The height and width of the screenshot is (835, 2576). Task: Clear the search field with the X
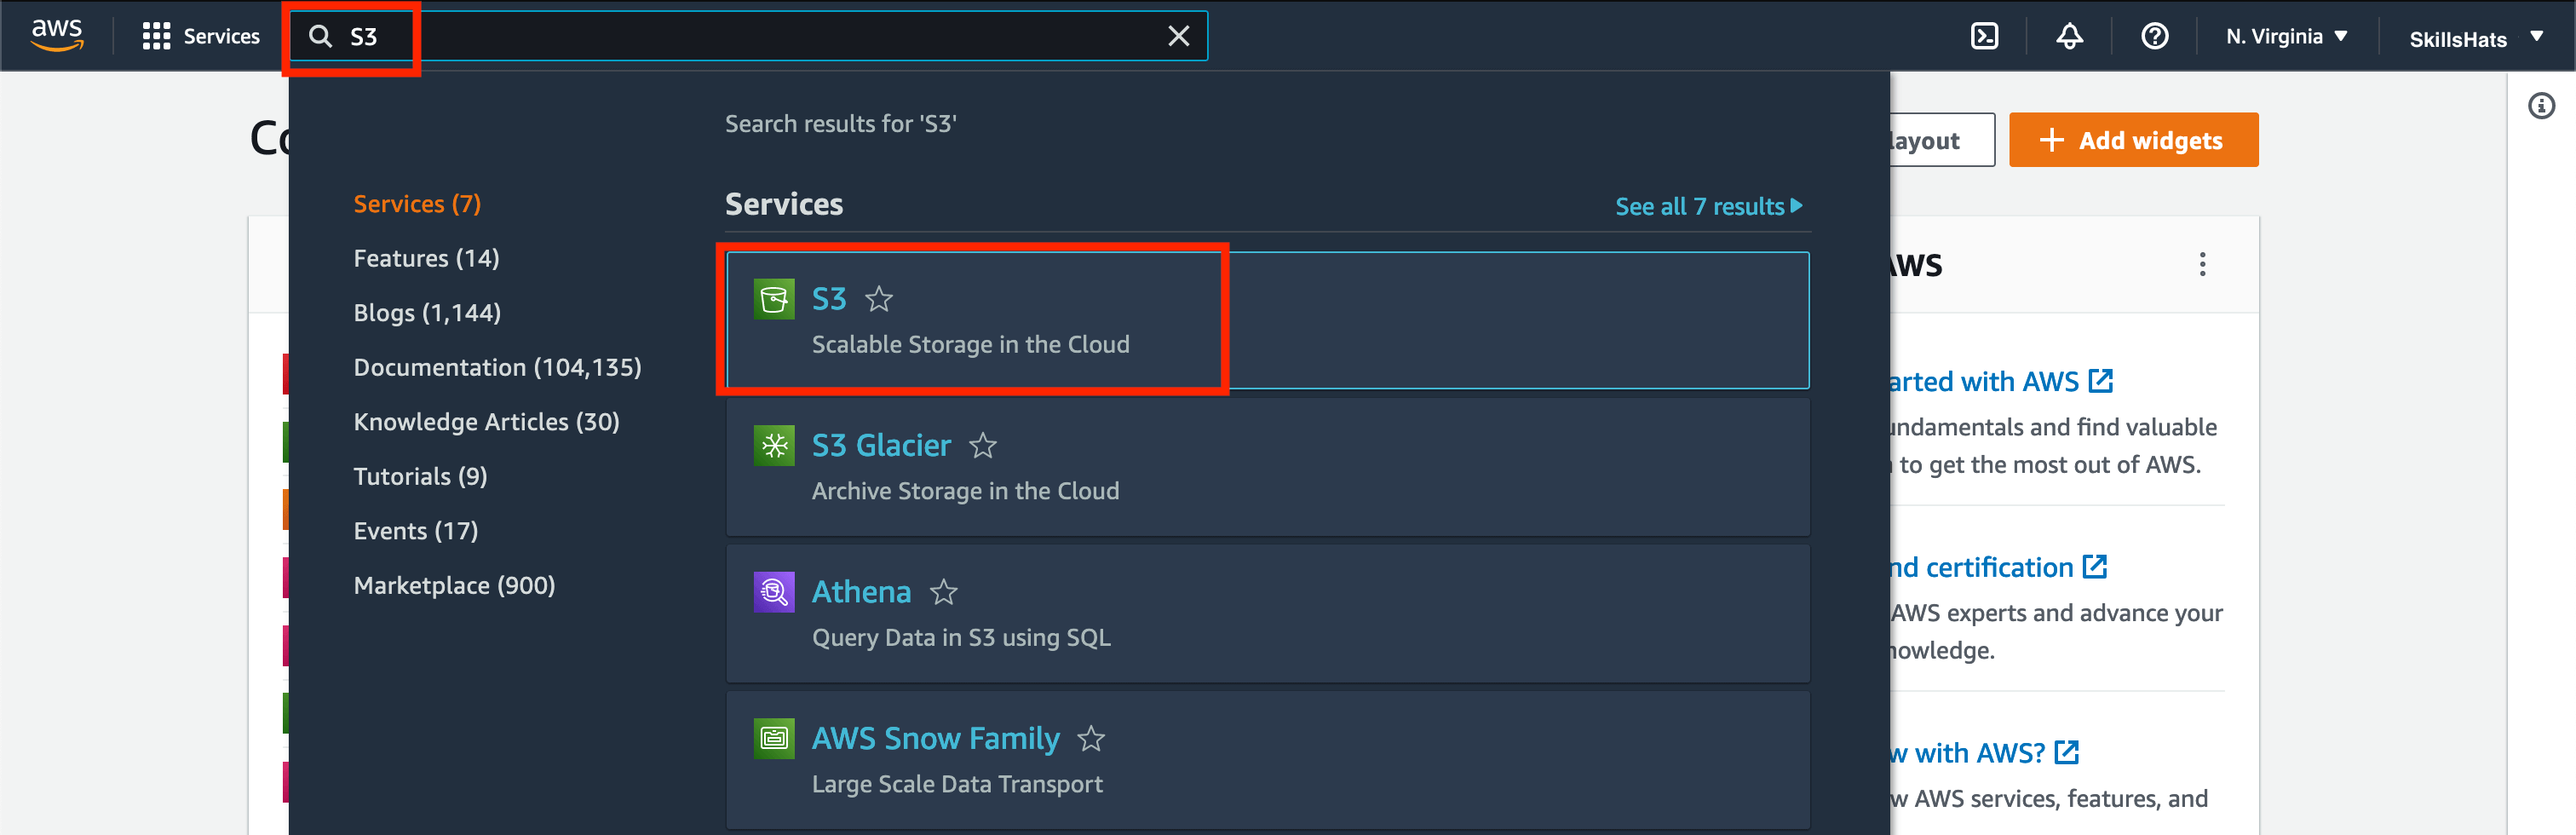pyautogui.click(x=1178, y=37)
